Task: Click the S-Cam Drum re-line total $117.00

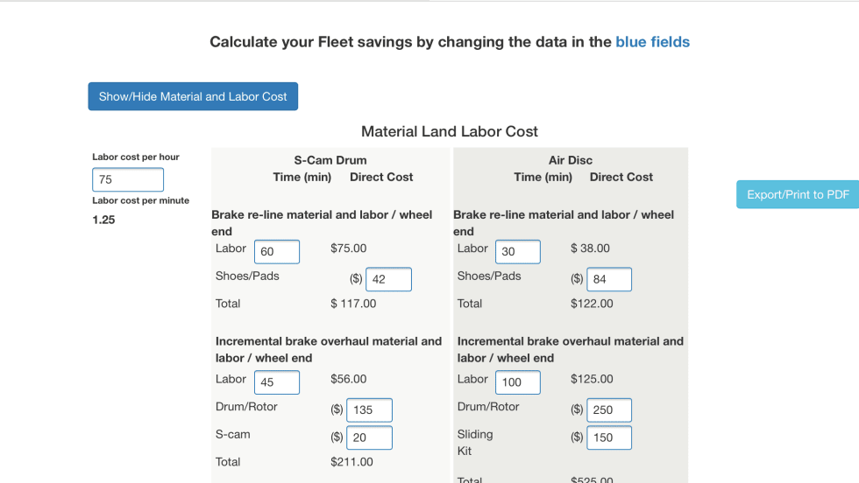Action: [353, 304]
